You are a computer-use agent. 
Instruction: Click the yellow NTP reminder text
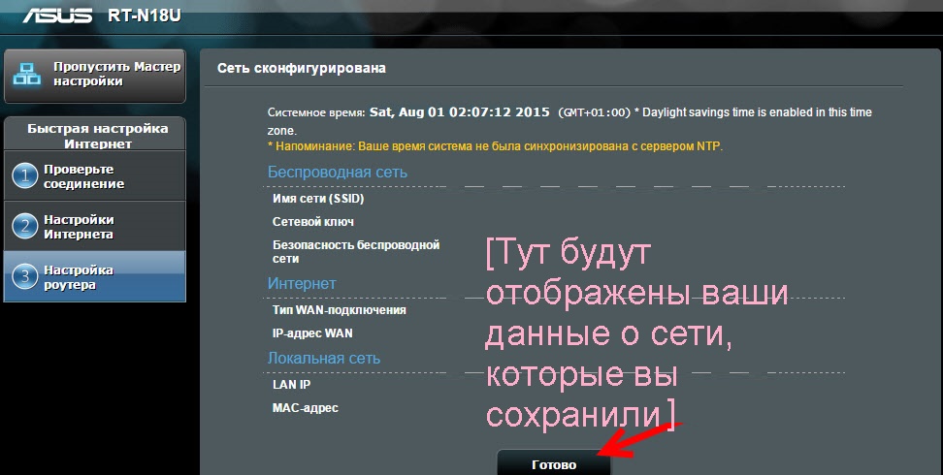pyautogui.click(x=495, y=146)
